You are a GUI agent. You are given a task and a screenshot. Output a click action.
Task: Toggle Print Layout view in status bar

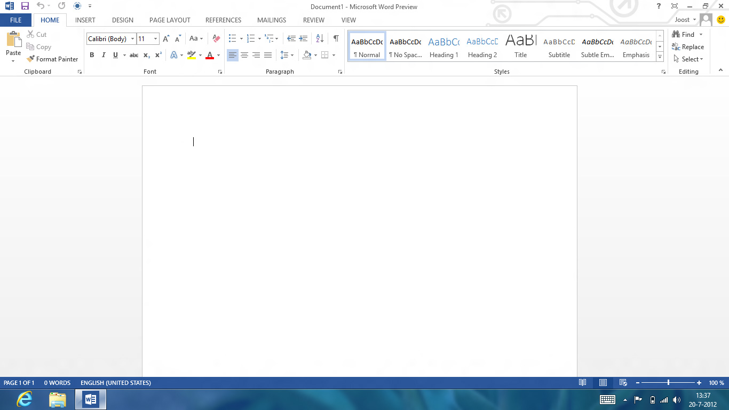tap(603, 383)
